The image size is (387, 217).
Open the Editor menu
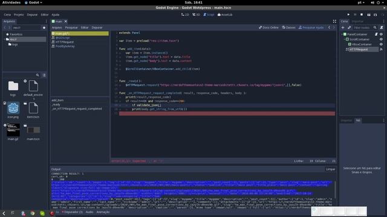pos(45,14)
